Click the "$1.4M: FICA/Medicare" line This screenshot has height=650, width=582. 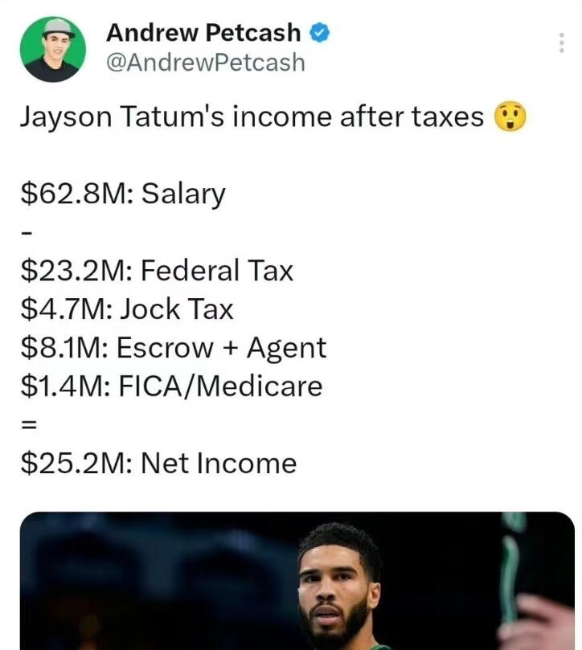click(x=171, y=386)
